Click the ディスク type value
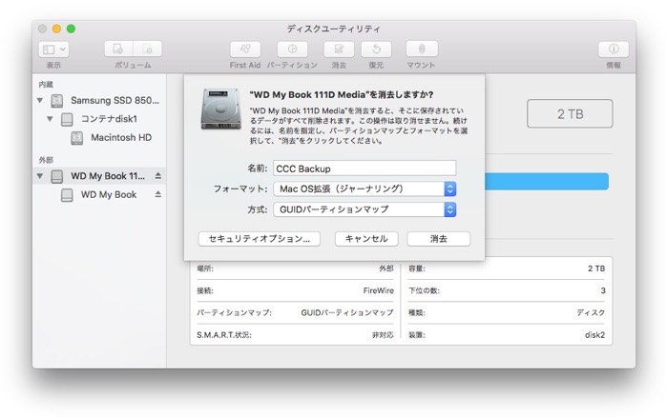This screenshot has width=666, height=417. (x=591, y=312)
